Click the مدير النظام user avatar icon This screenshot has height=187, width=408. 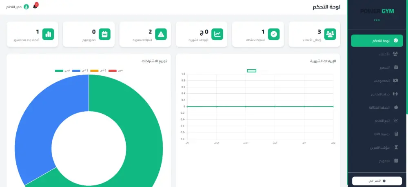26,7
